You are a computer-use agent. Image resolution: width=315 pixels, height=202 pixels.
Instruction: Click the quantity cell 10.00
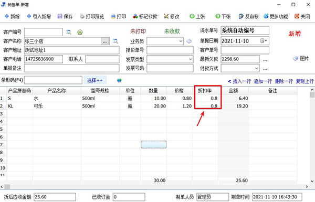(153, 99)
